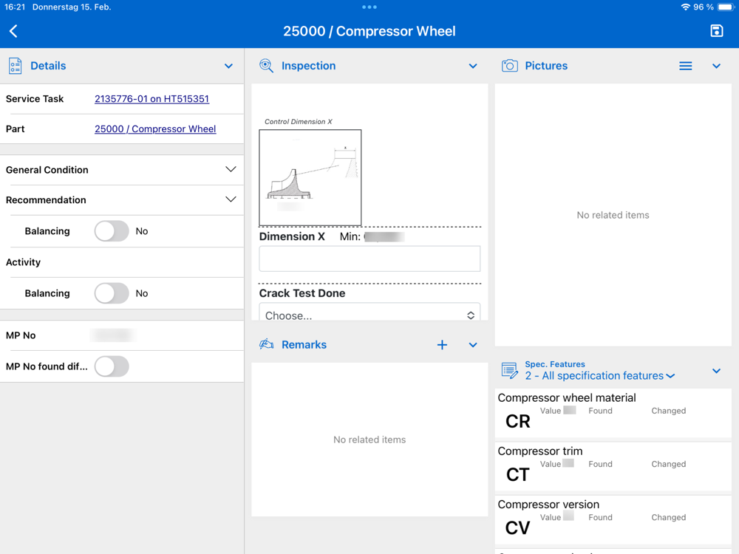739x554 pixels.
Task: Tap the Pictures panel title
Action: coord(546,66)
